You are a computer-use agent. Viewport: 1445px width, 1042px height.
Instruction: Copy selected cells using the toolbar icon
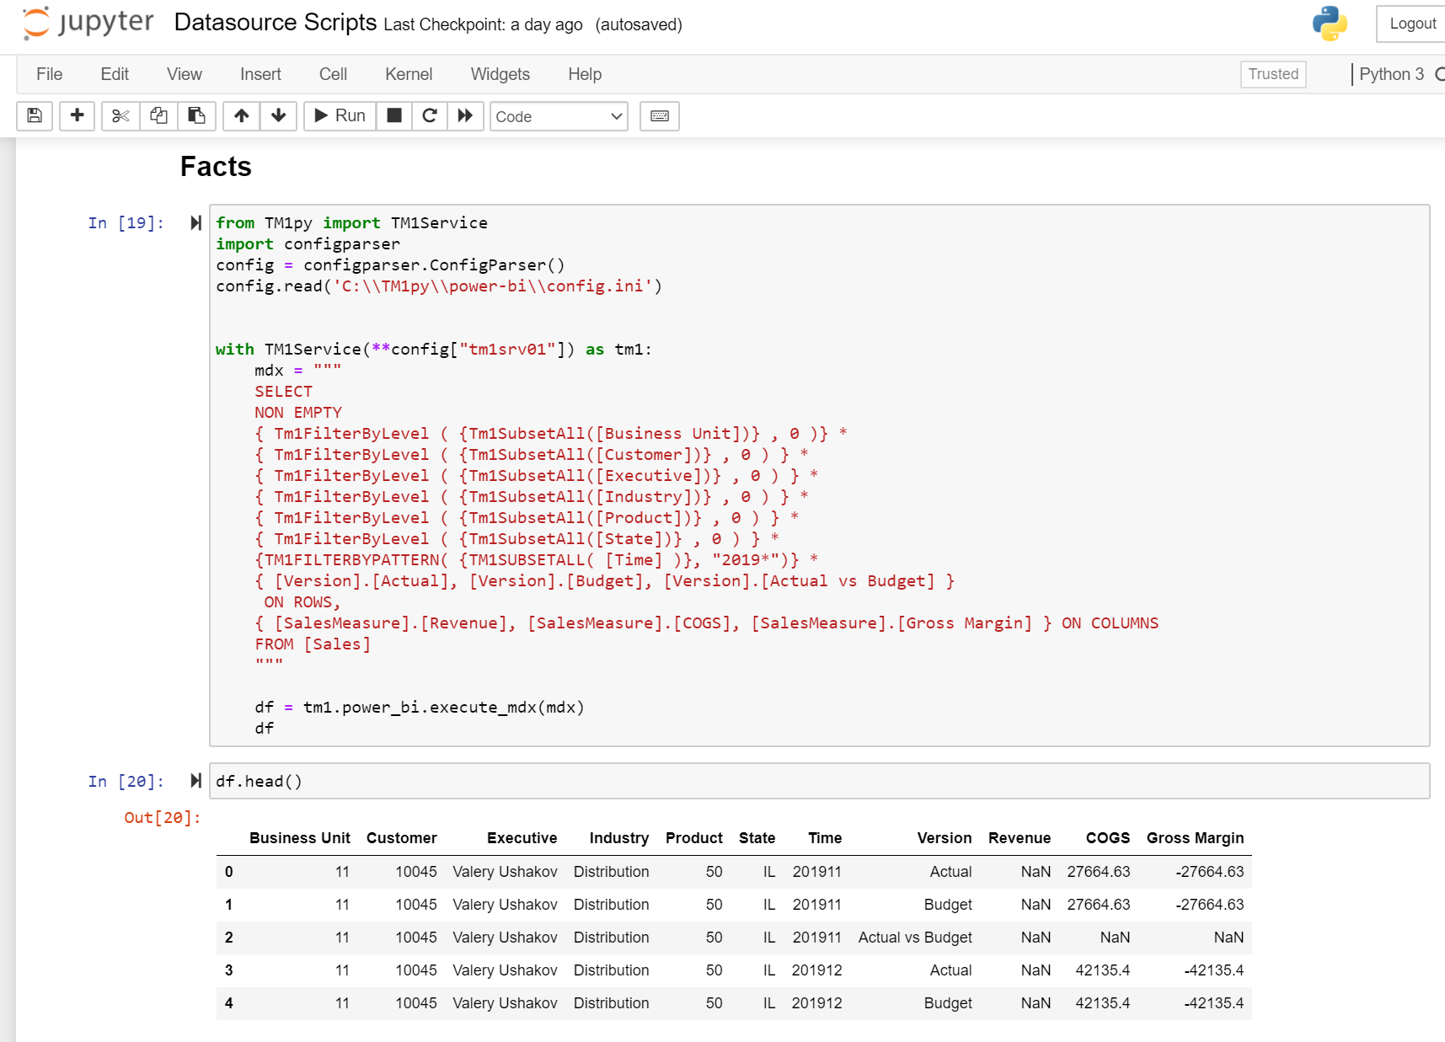(x=158, y=115)
